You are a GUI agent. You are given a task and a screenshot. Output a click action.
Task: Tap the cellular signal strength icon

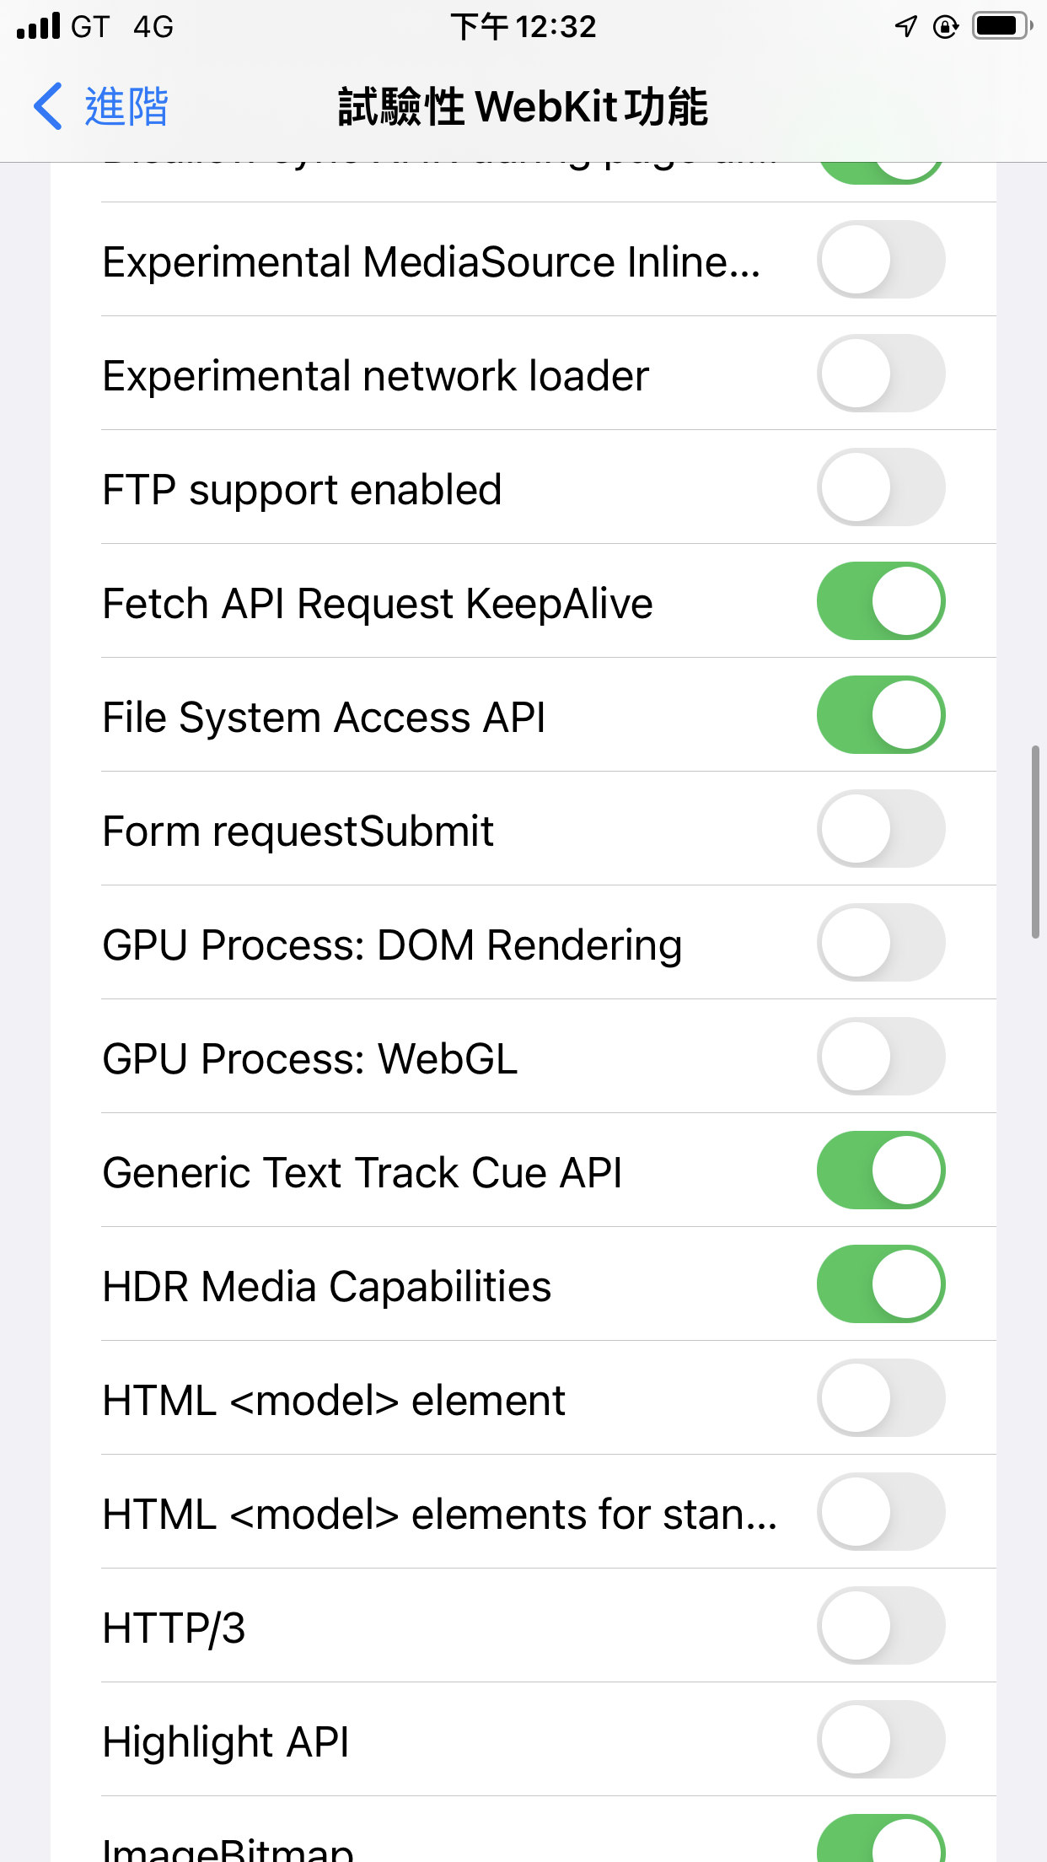tap(39, 26)
